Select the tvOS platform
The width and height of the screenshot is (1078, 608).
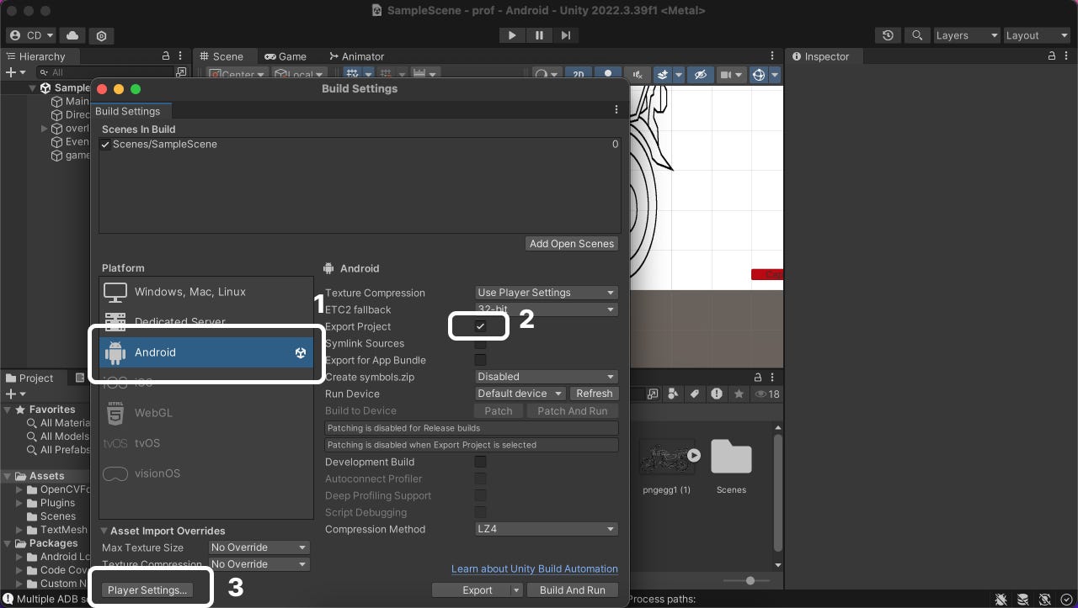[x=206, y=443]
